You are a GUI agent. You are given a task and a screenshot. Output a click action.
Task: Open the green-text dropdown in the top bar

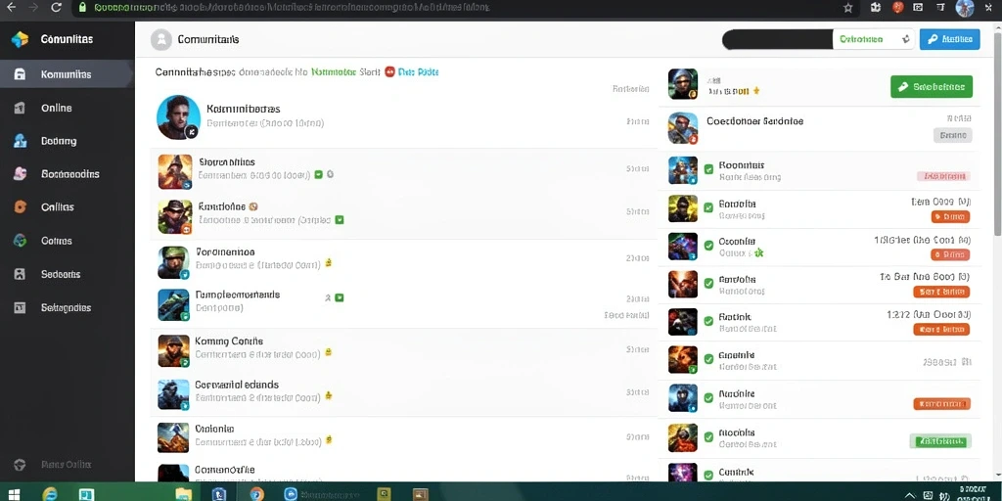tap(874, 39)
